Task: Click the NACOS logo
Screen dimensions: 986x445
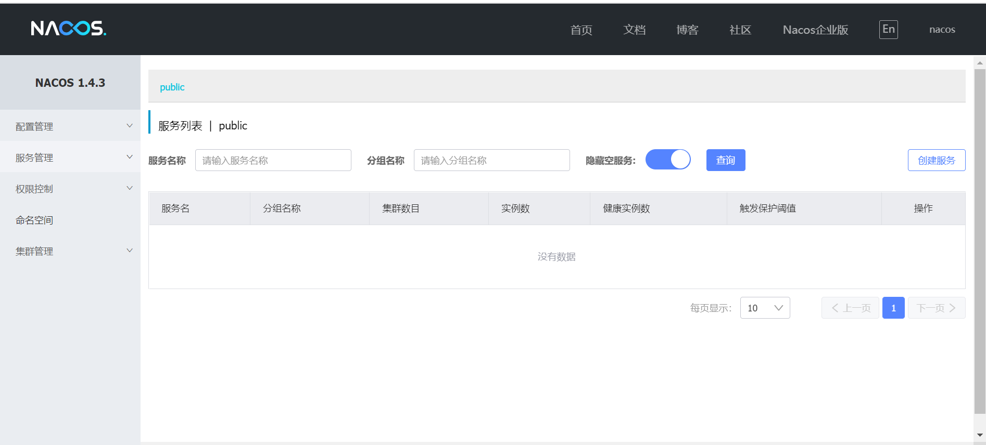Action: pyautogui.click(x=68, y=28)
